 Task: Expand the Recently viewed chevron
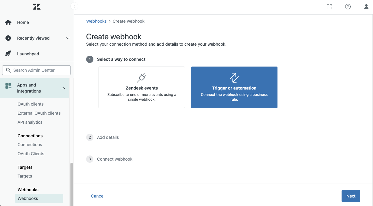click(68, 38)
